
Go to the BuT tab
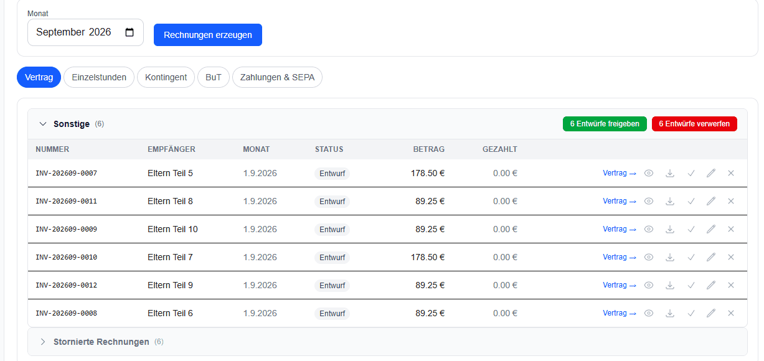[x=214, y=77]
